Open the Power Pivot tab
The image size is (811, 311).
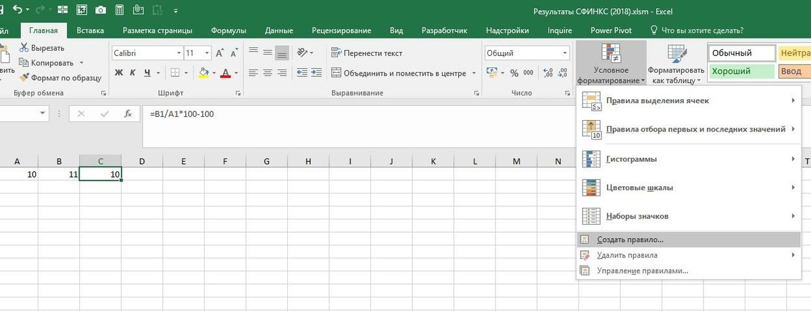[x=611, y=30]
